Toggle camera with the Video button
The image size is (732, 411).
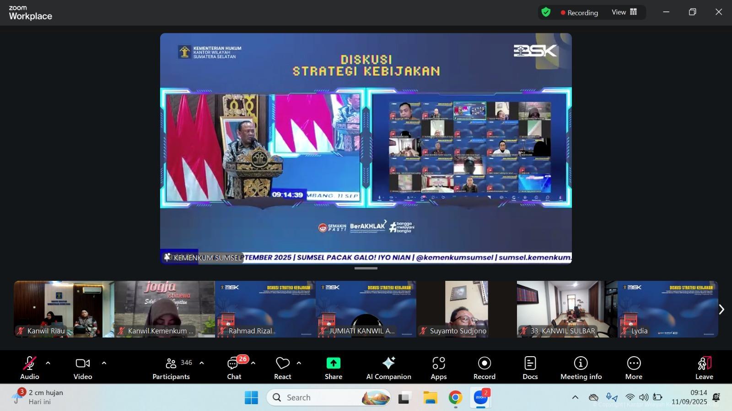pos(83,368)
